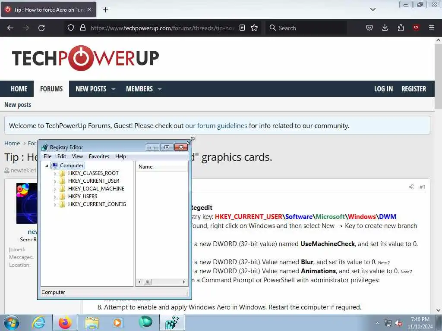
Task: Click LOG IN link
Action: point(383,89)
